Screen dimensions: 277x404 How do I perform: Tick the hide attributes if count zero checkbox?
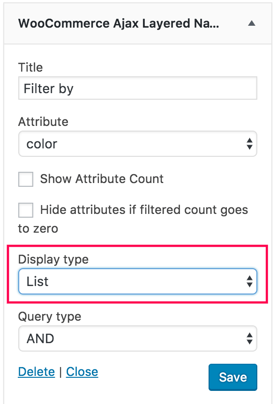click(25, 210)
